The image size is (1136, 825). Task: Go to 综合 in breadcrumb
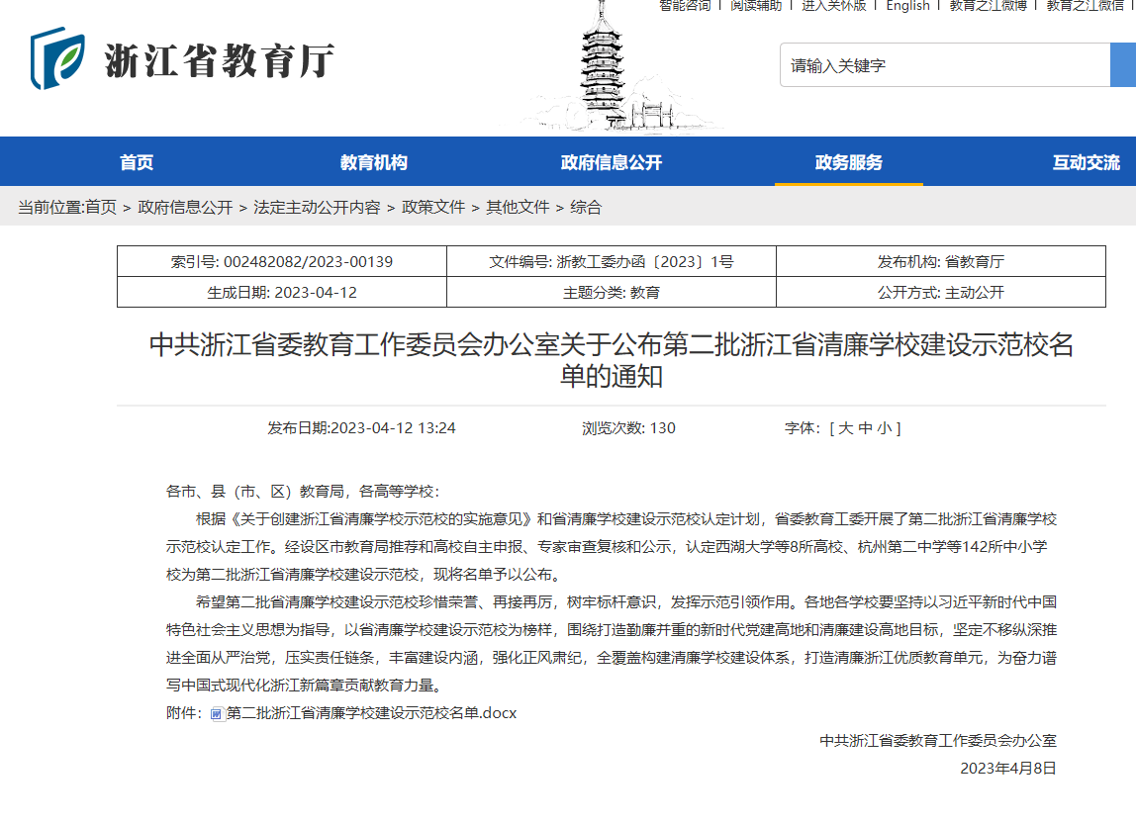pyautogui.click(x=586, y=207)
